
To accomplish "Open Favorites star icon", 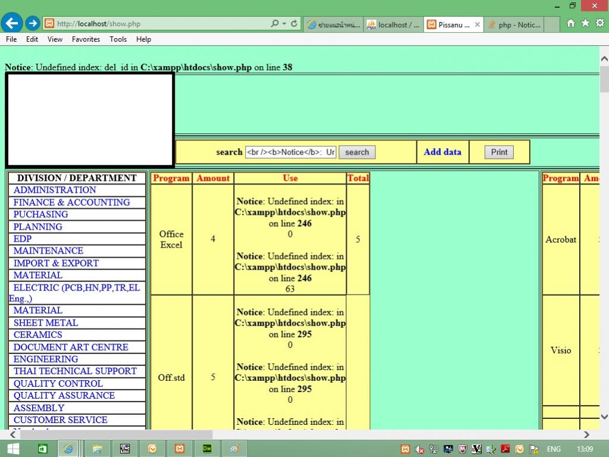I will [585, 23].
